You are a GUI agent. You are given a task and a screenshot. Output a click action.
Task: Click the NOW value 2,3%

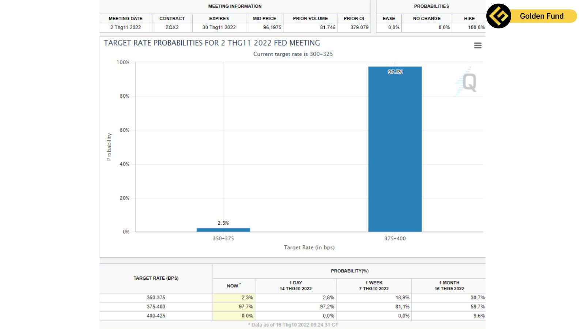(x=247, y=298)
